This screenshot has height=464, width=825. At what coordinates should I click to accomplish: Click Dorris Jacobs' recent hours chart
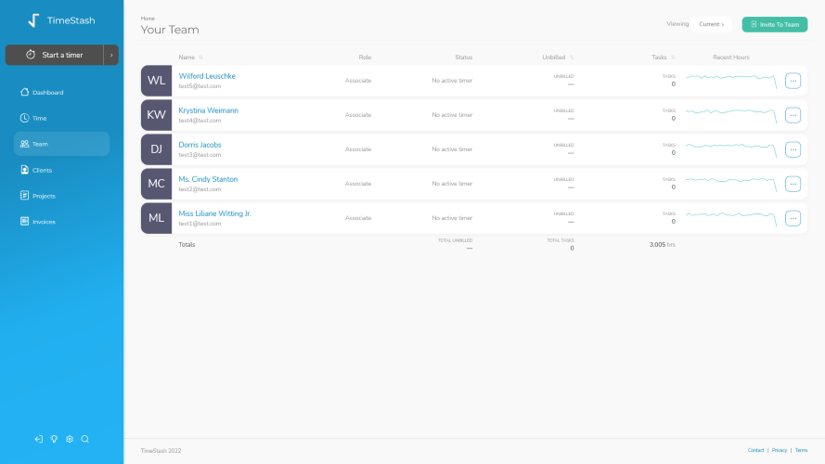point(731,149)
